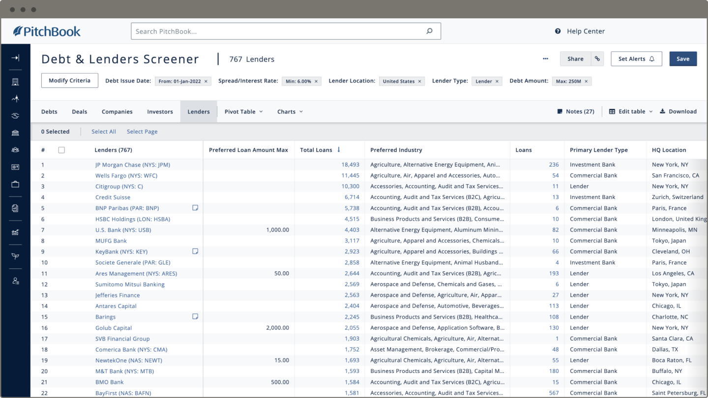This screenshot has height=398, width=708.
Task: Open the note icon on the KeyBank row
Action: point(195,251)
